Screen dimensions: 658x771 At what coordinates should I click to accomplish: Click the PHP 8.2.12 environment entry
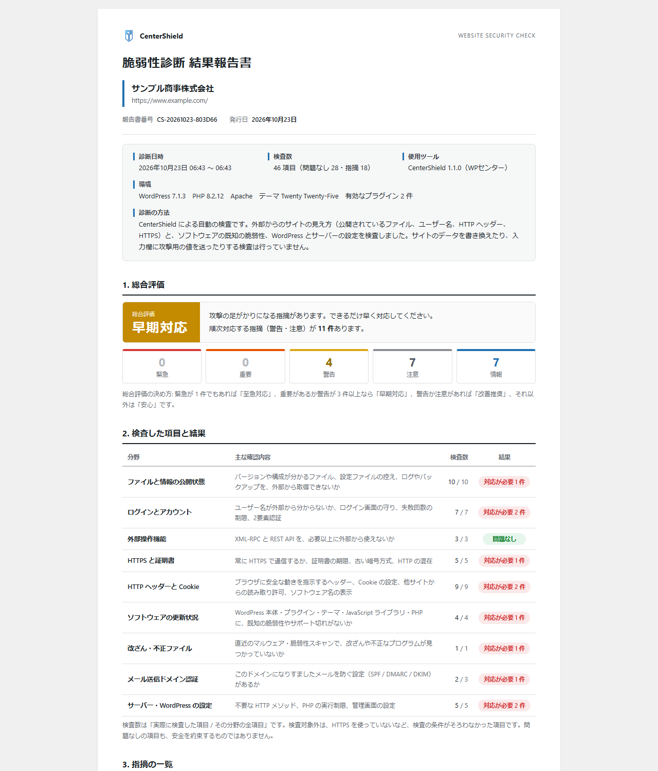pos(208,196)
